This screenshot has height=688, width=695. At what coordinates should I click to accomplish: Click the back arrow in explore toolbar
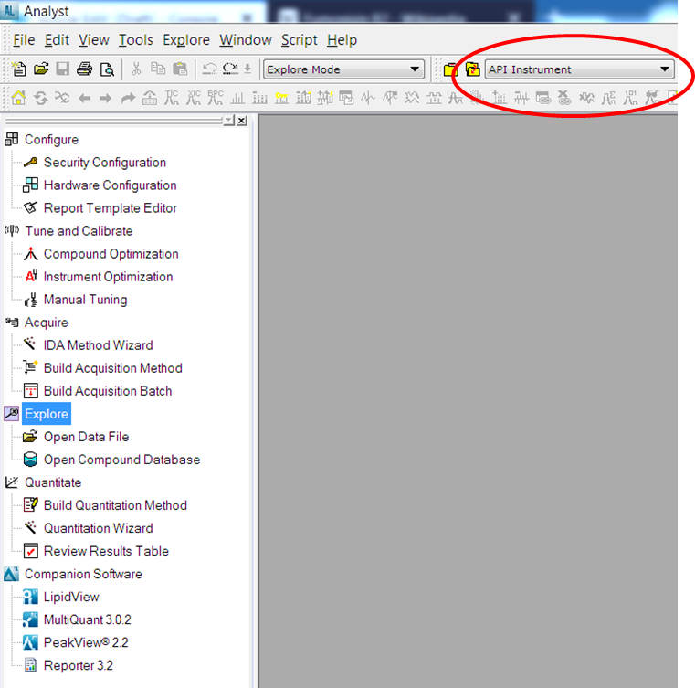(84, 98)
